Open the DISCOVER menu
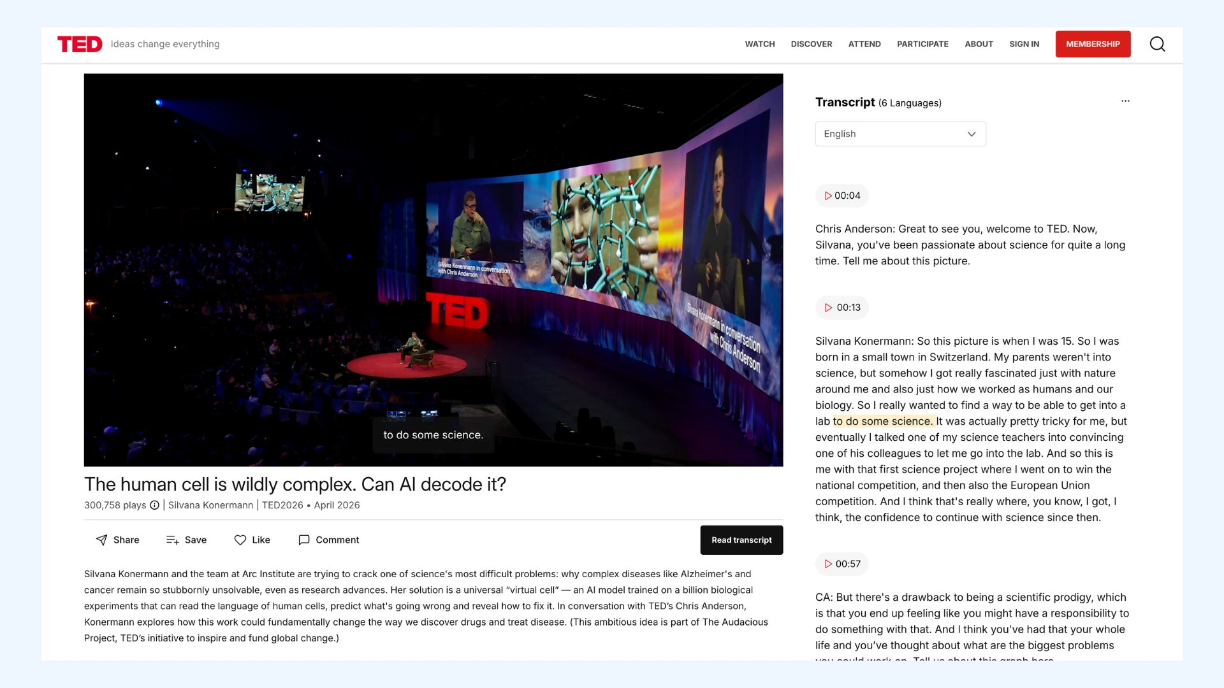This screenshot has height=688, width=1224. point(812,44)
